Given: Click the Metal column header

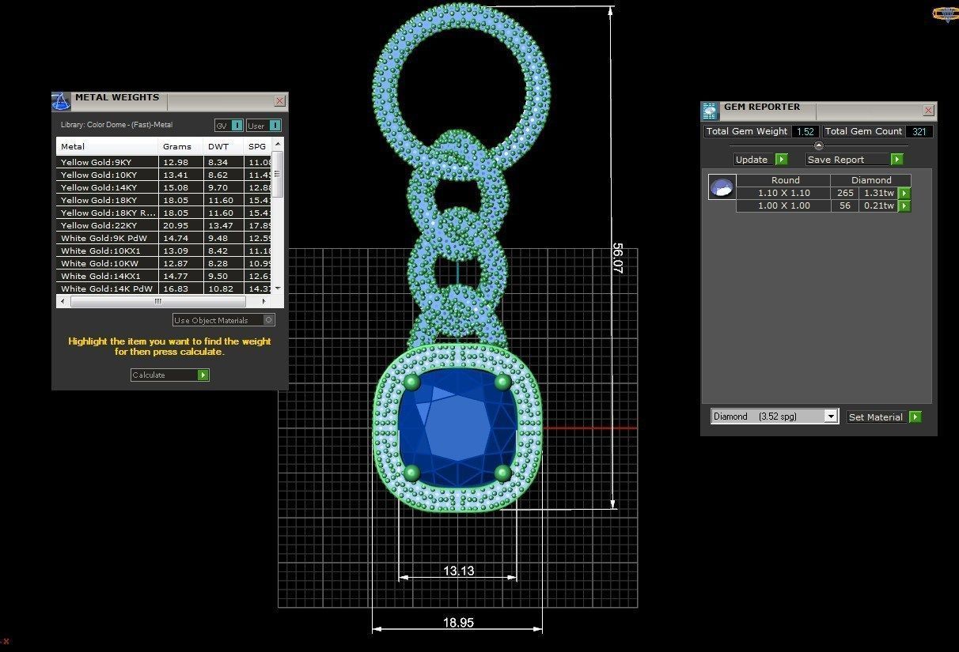Looking at the screenshot, I should [108, 146].
